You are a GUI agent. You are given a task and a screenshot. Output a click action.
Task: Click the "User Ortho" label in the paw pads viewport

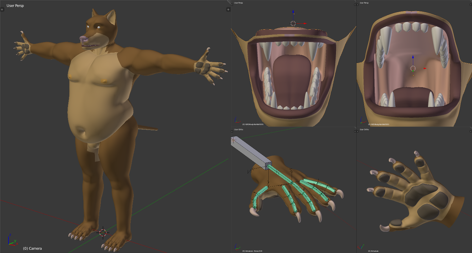[x=364, y=130]
